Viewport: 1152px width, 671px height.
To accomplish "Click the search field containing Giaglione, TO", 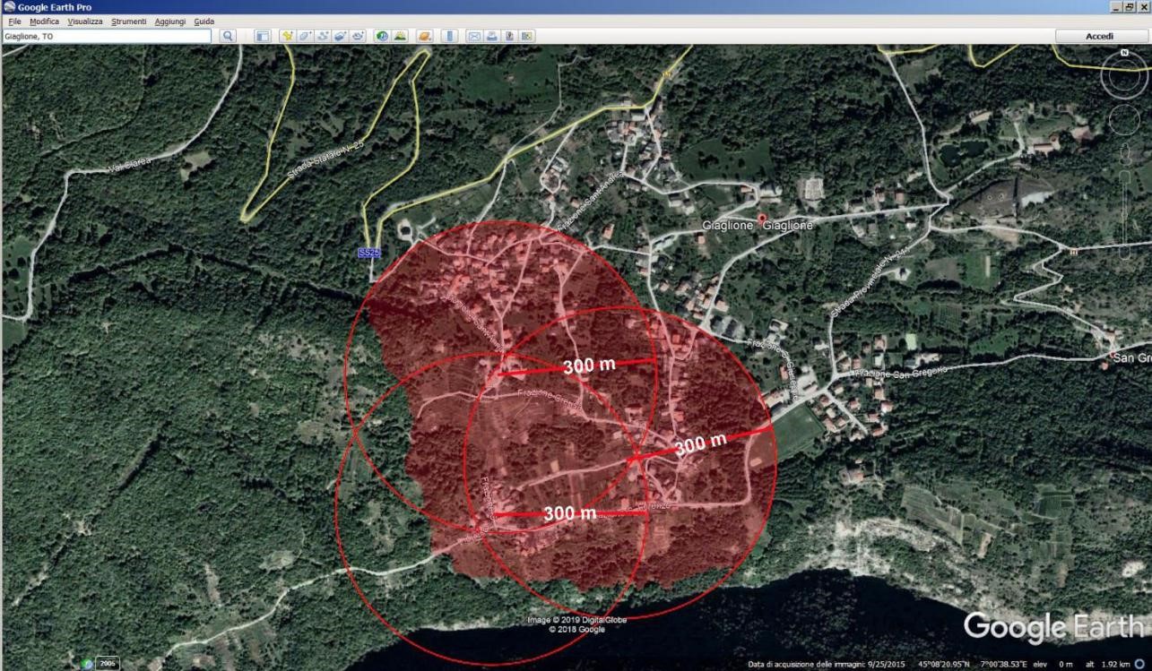I will tap(106, 36).
